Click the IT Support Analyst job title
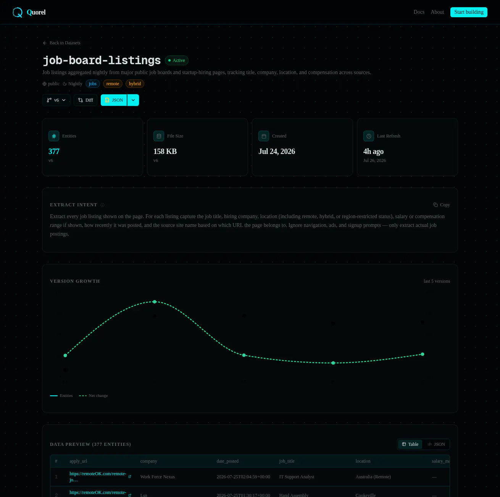 pos(297,477)
